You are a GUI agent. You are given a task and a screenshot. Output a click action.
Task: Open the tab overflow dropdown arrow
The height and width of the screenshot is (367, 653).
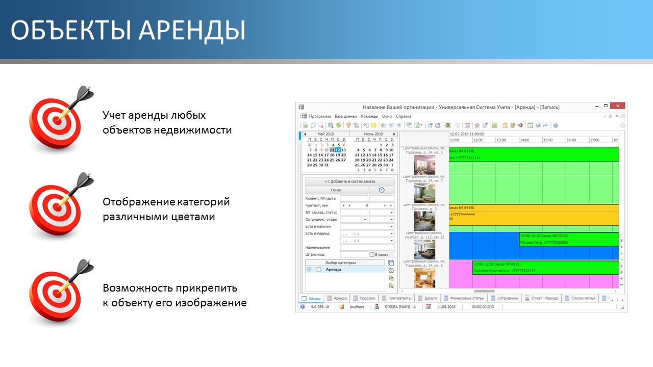coord(612,300)
